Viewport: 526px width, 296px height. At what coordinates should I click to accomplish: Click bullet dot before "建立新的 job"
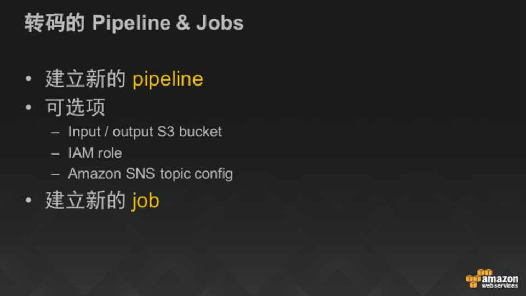pos(28,201)
